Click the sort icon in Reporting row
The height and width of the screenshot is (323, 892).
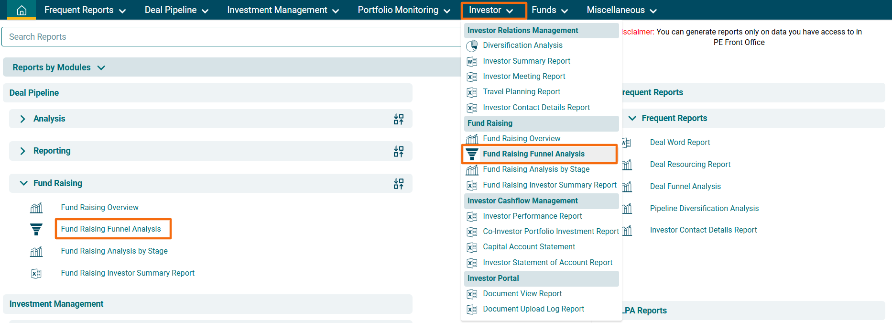click(x=398, y=151)
